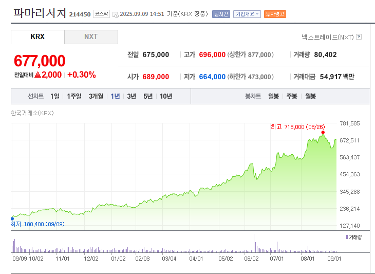Select the 1년 line chart period

pos(115,96)
